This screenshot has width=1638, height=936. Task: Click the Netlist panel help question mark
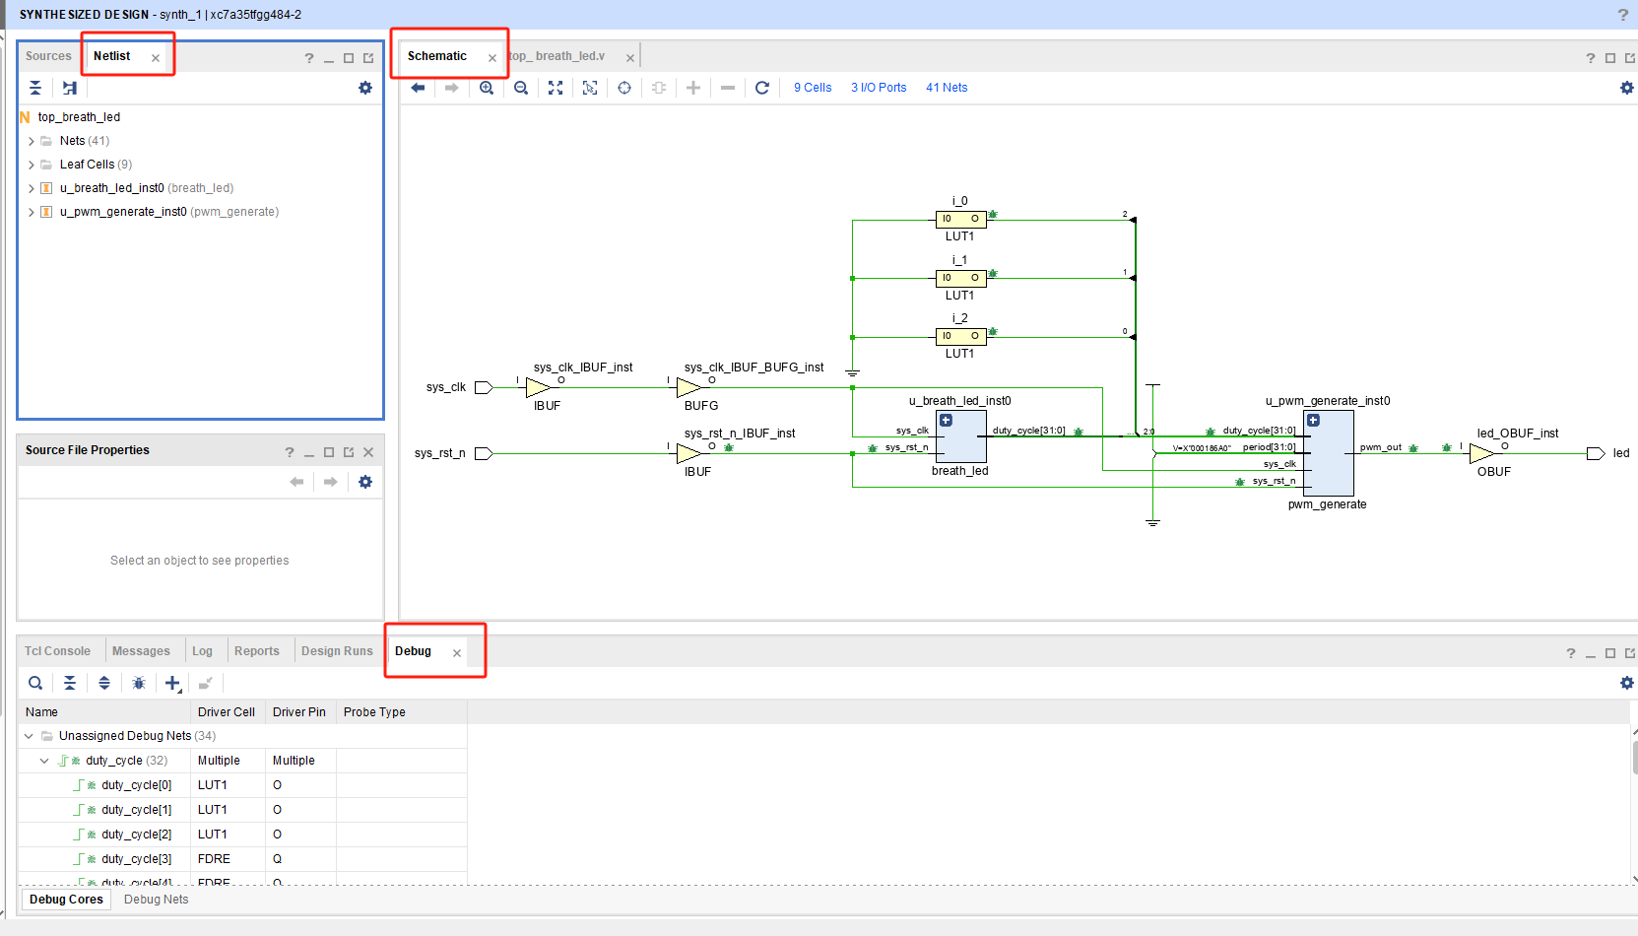pyautogui.click(x=309, y=58)
